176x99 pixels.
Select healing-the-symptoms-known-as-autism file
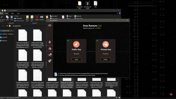[x=82, y=83]
